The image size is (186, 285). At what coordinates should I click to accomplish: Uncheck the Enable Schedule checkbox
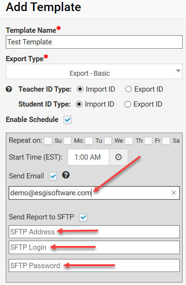pyautogui.click(x=67, y=120)
